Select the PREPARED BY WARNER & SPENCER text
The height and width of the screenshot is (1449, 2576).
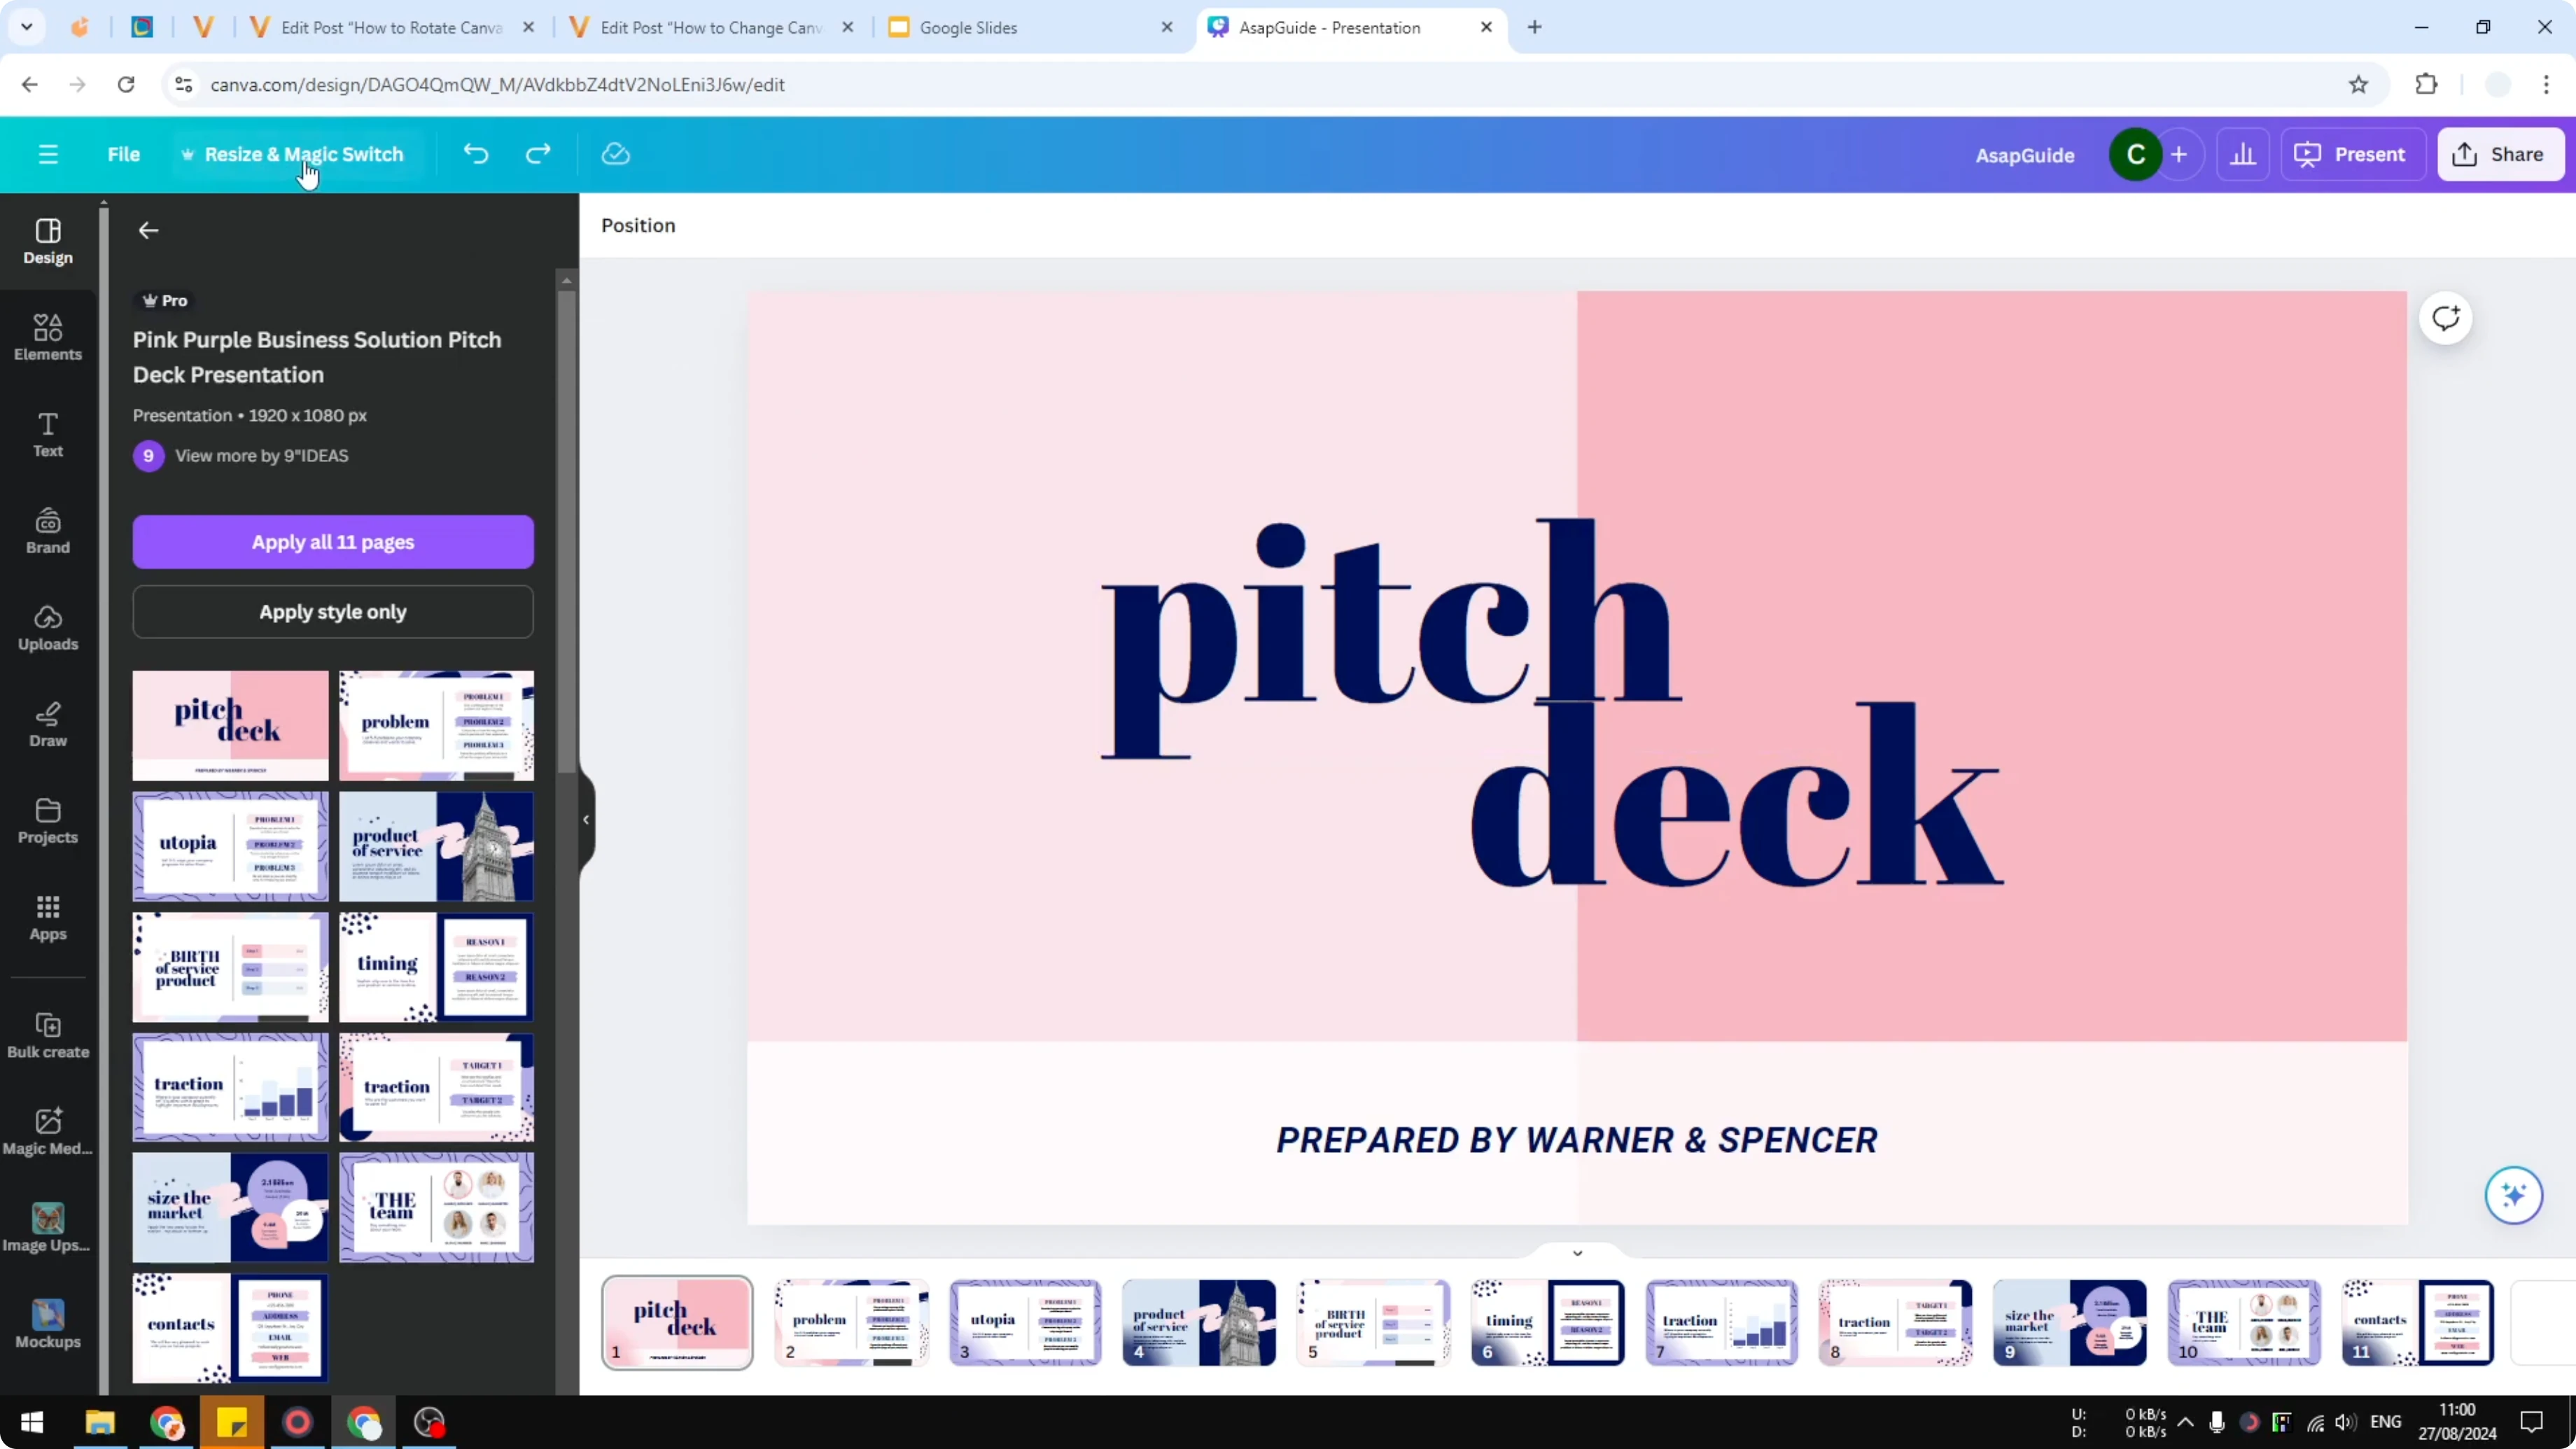tap(1577, 1140)
